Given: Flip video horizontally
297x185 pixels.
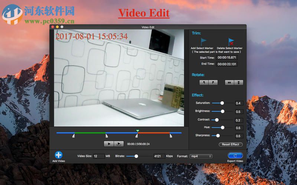Looking at the screenshot, I should pos(229,83).
